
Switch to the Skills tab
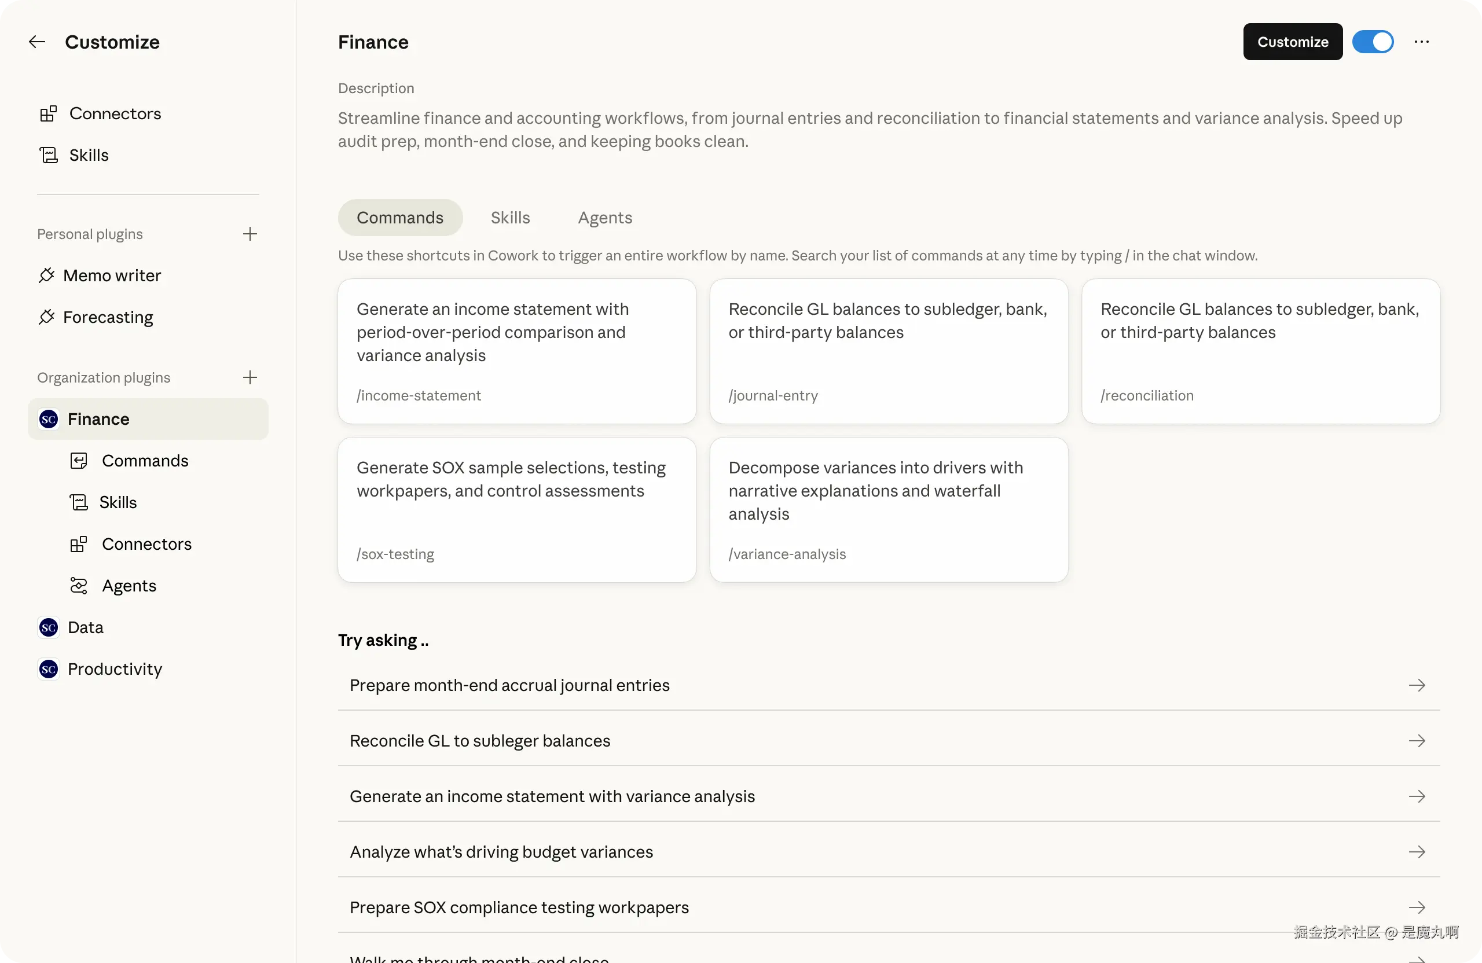pyautogui.click(x=510, y=218)
